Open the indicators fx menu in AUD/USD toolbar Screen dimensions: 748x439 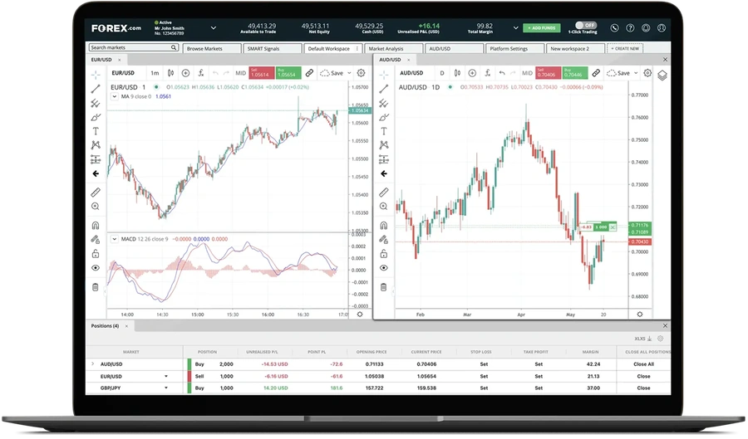tap(488, 73)
